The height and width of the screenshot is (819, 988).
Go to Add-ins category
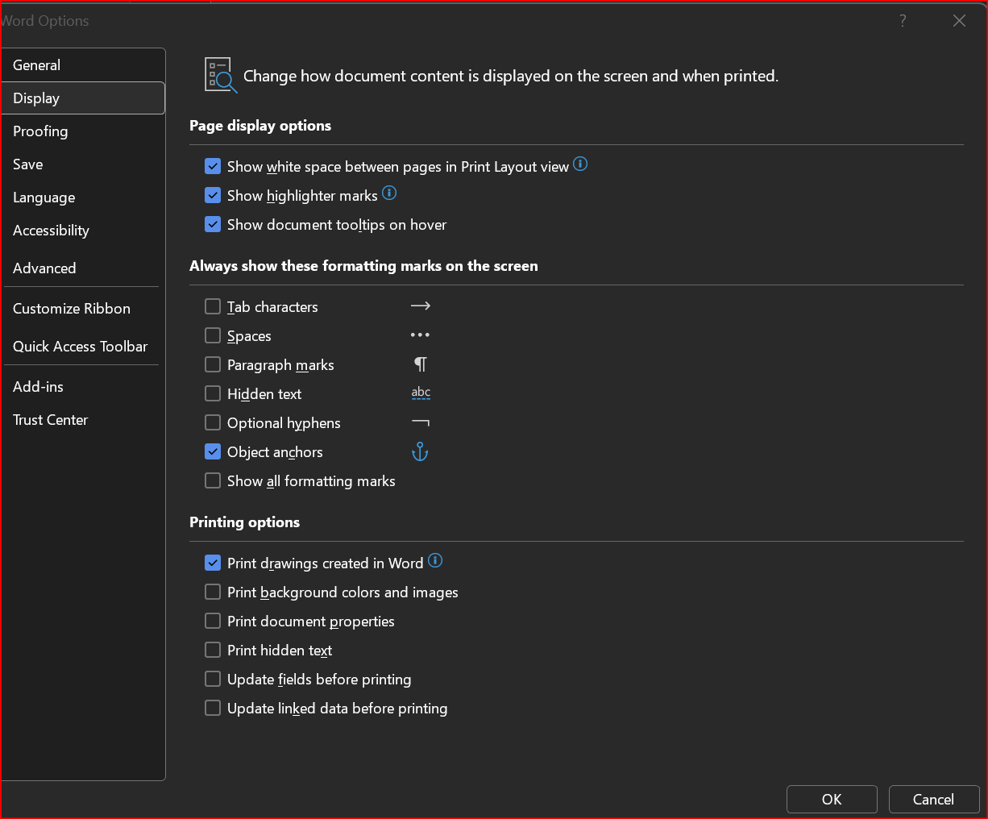pyautogui.click(x=83, y=387)
